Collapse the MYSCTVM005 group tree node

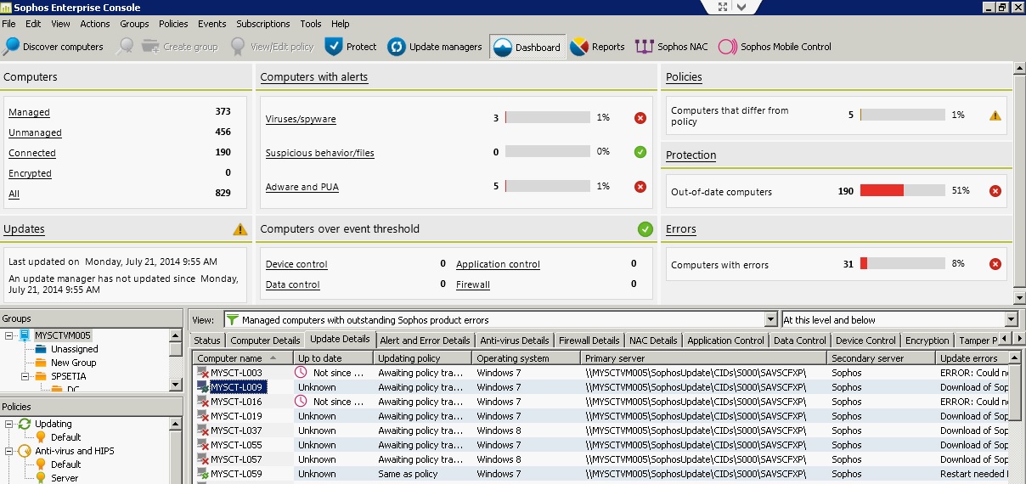click(8, 335)
